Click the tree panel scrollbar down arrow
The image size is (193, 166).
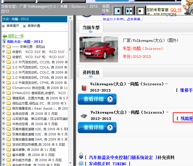coord(70,163)
